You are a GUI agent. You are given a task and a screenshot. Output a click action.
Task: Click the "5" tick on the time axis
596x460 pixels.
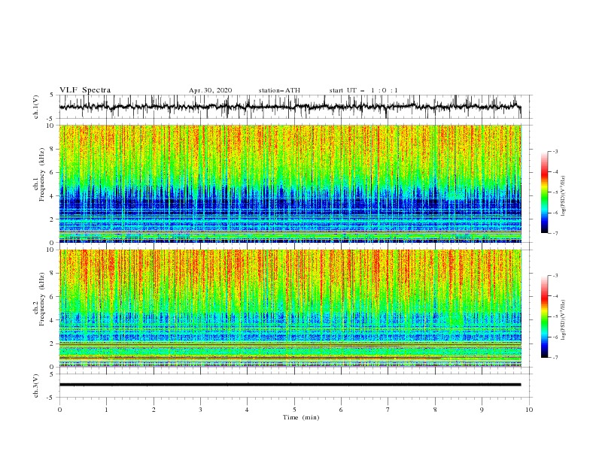pos(294,410)
